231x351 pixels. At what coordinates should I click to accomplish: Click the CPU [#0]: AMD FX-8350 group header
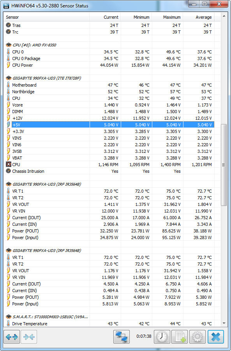(34, 45)
